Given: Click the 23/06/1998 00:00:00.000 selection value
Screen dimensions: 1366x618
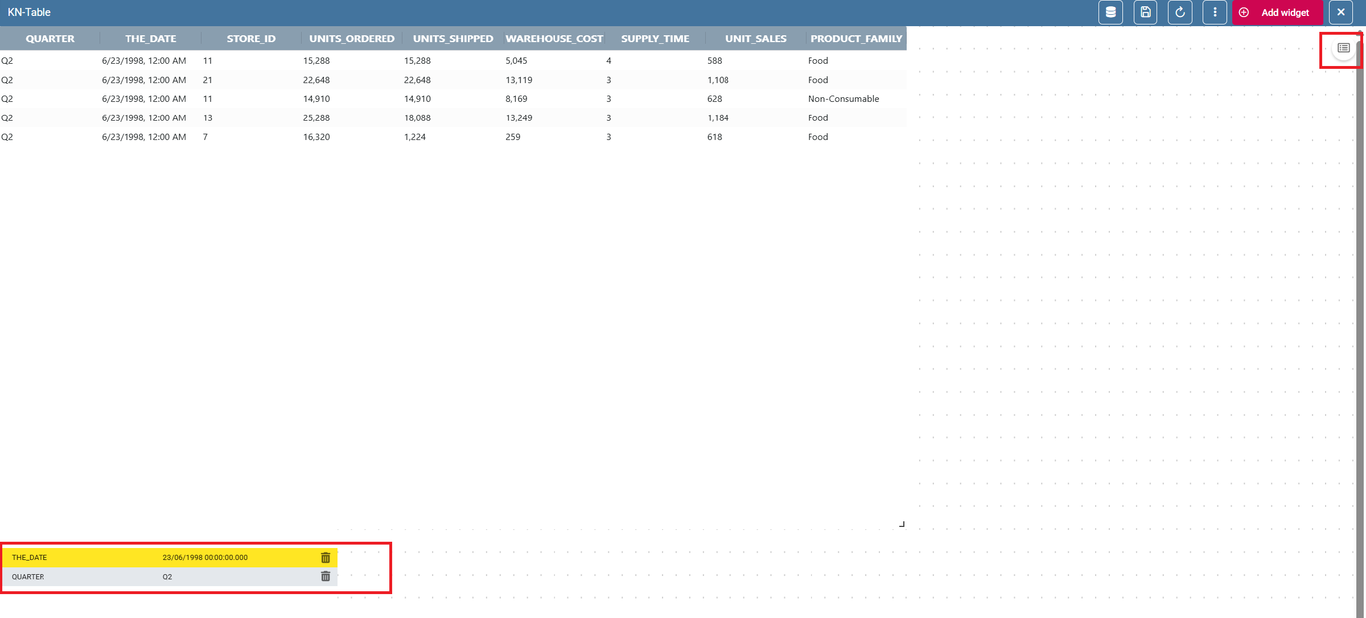Looking at the screenshot, I should pyautogui.click(x=205, y=558).
